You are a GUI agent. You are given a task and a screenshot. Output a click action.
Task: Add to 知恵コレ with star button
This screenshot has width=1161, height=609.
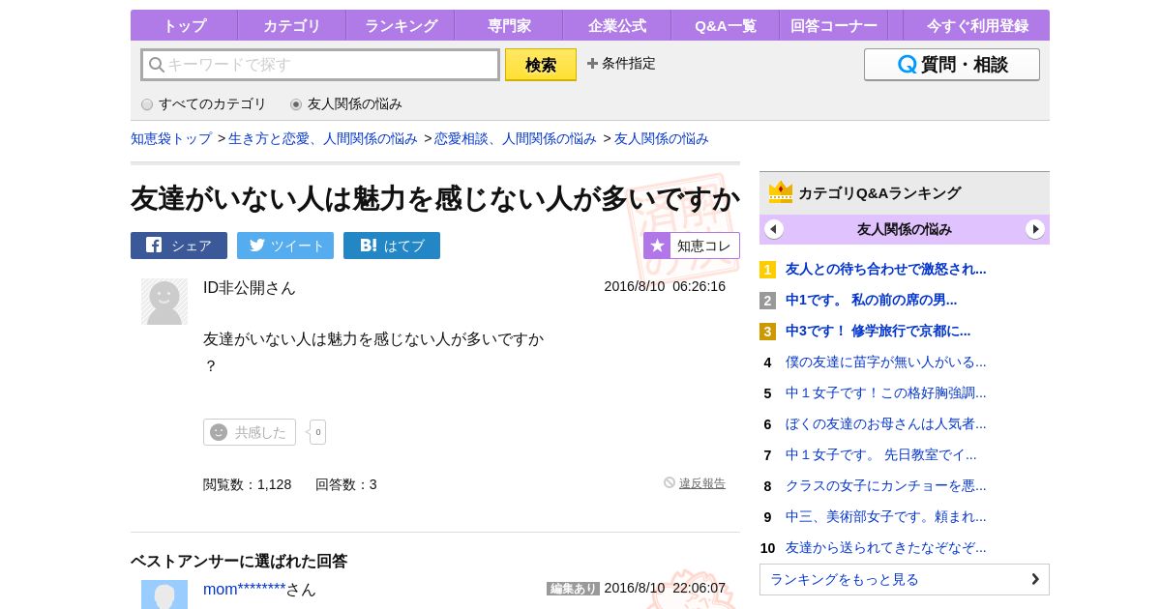(692, 246)
